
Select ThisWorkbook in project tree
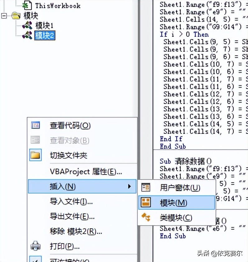58,6
